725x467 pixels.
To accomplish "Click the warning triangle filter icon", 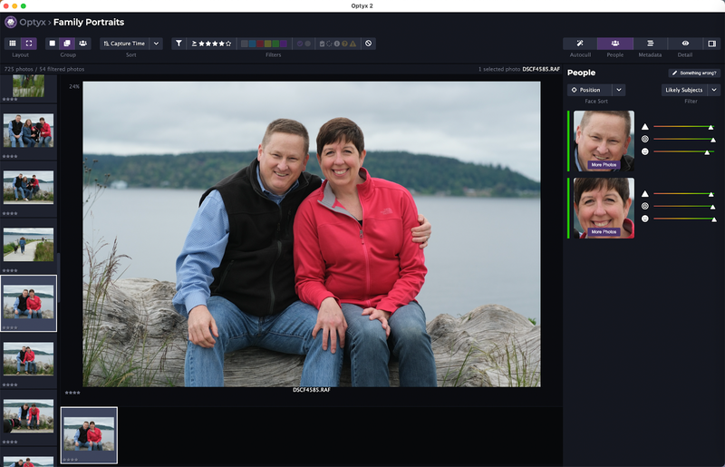I will point(353,43).
